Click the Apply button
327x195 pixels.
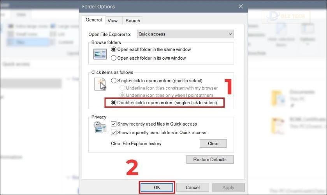click(x=229, y=188)
